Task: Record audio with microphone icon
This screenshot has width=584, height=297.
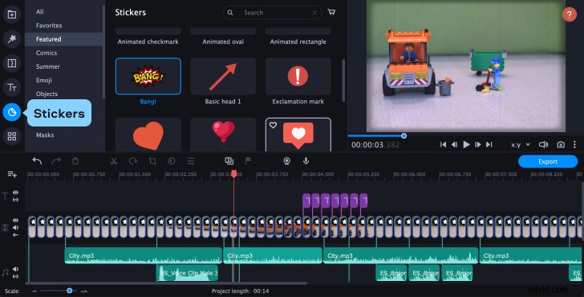Action: click(306, 161)
